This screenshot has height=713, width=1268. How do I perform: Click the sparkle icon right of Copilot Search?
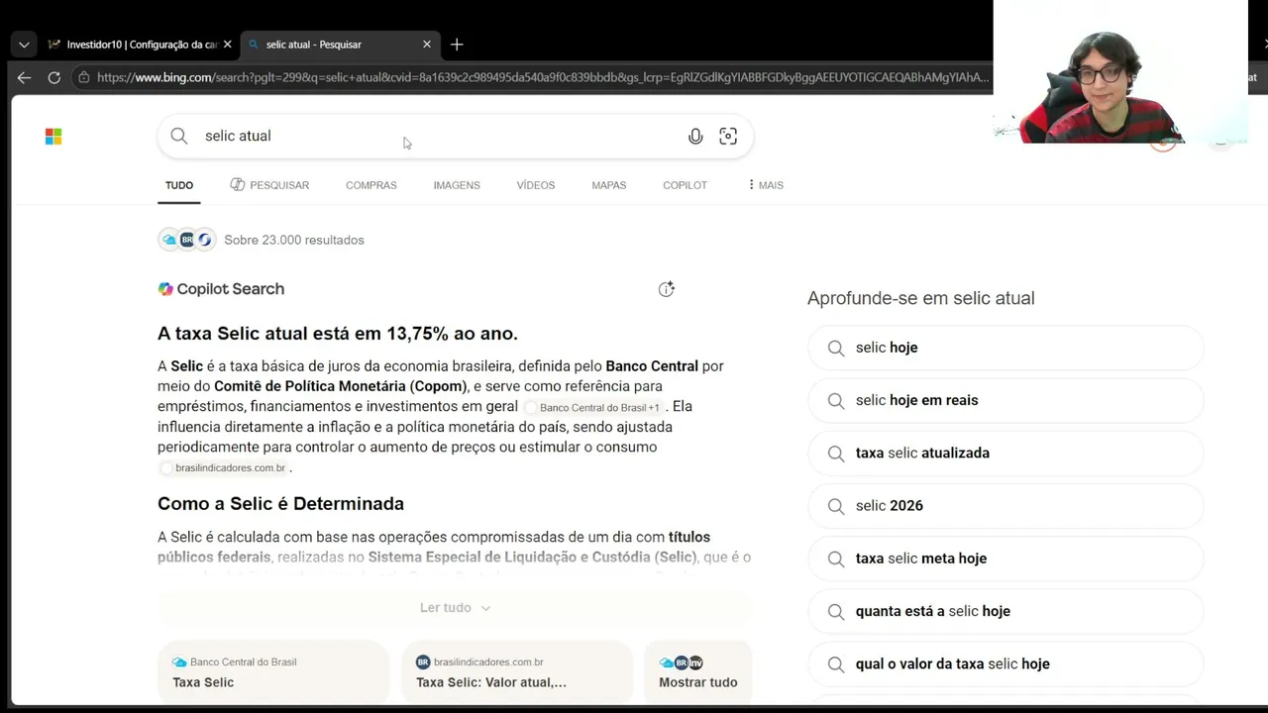[667, 289]
